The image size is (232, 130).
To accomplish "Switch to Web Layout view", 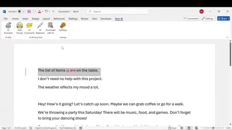I will click(196, 128).
